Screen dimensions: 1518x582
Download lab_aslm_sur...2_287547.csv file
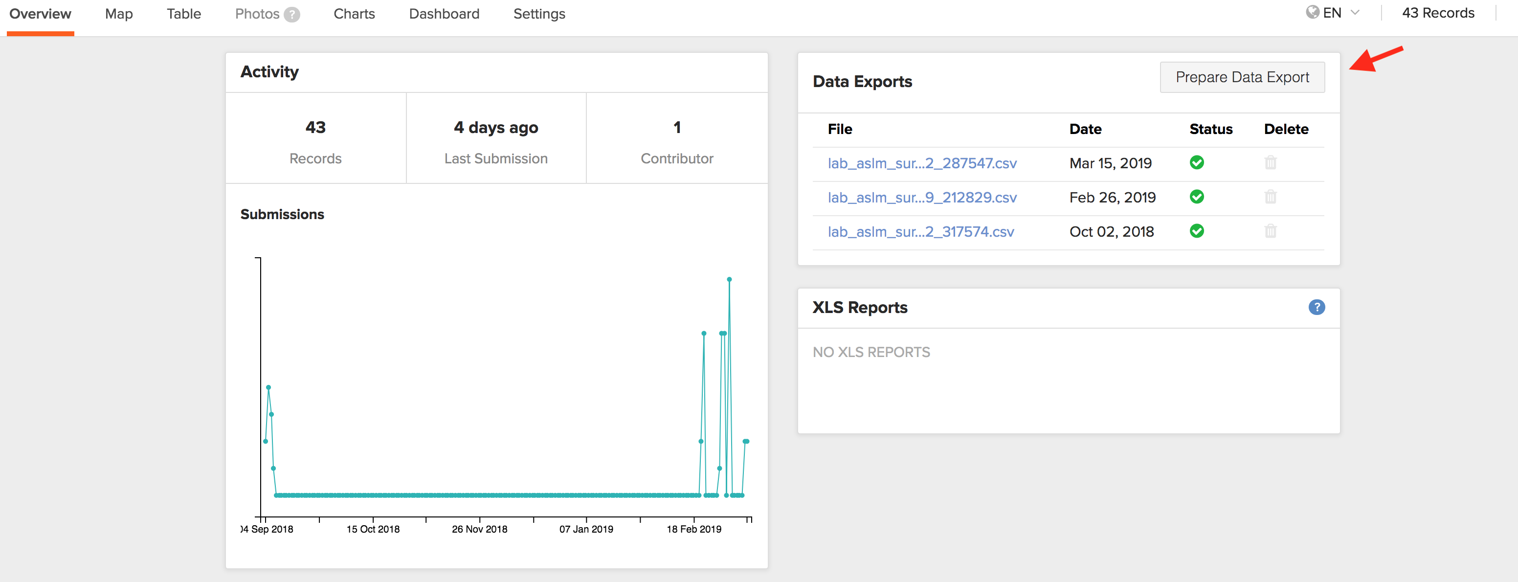click(922, 163)
